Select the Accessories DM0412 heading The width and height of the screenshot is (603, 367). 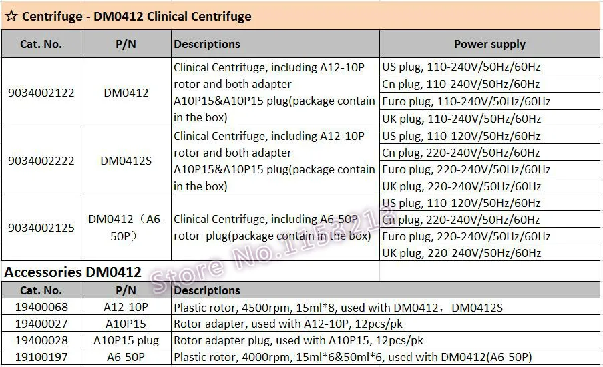pyautogui.click(x=73, y=272)
